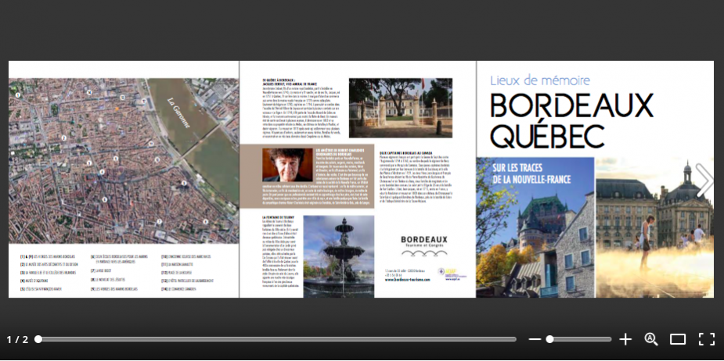Go to the next page arrow
Screen dimensions: 724x361
[704, 180]
